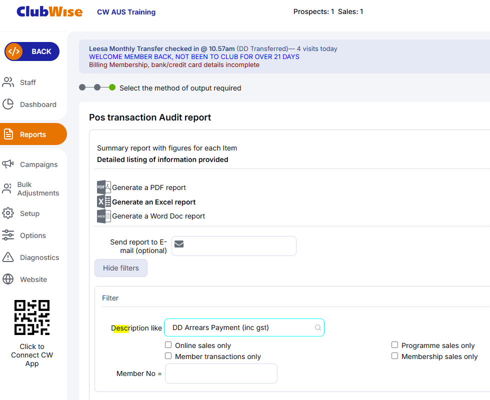Screen dimensions: 490x400
Task: Open the Setup gear icon
Action: coord(8,213)
